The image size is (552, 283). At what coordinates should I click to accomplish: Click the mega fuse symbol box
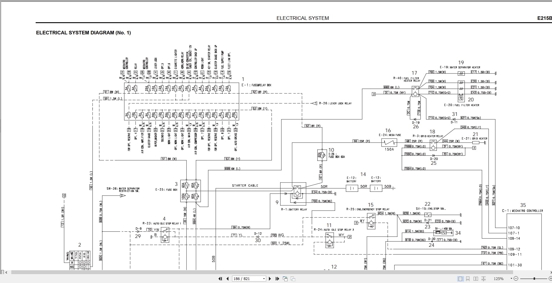click(x=389, y=143)
